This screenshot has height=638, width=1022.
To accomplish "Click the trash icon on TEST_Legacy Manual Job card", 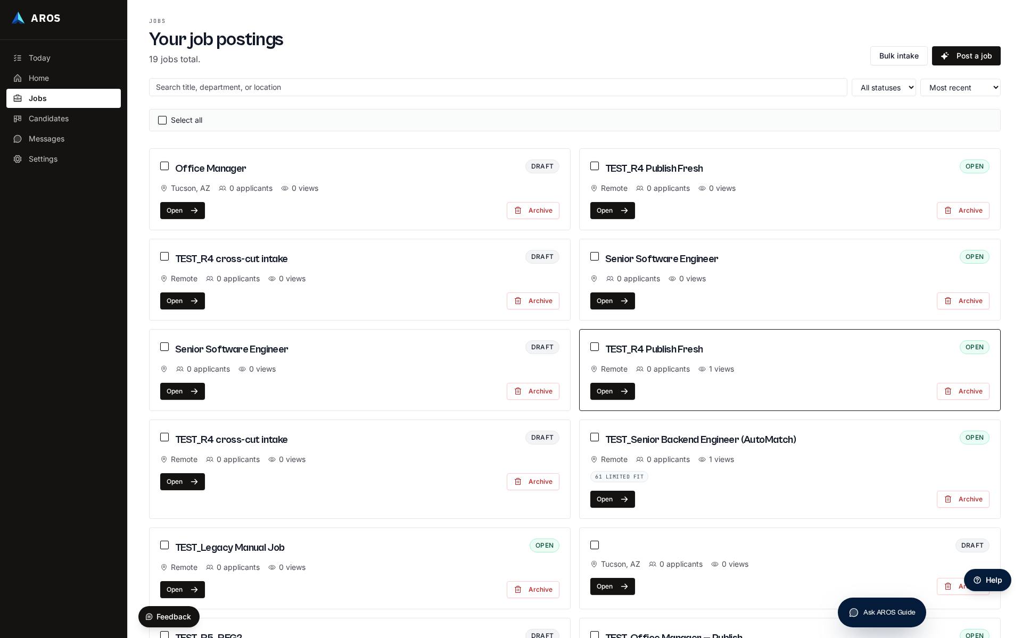I will (518, 590).
